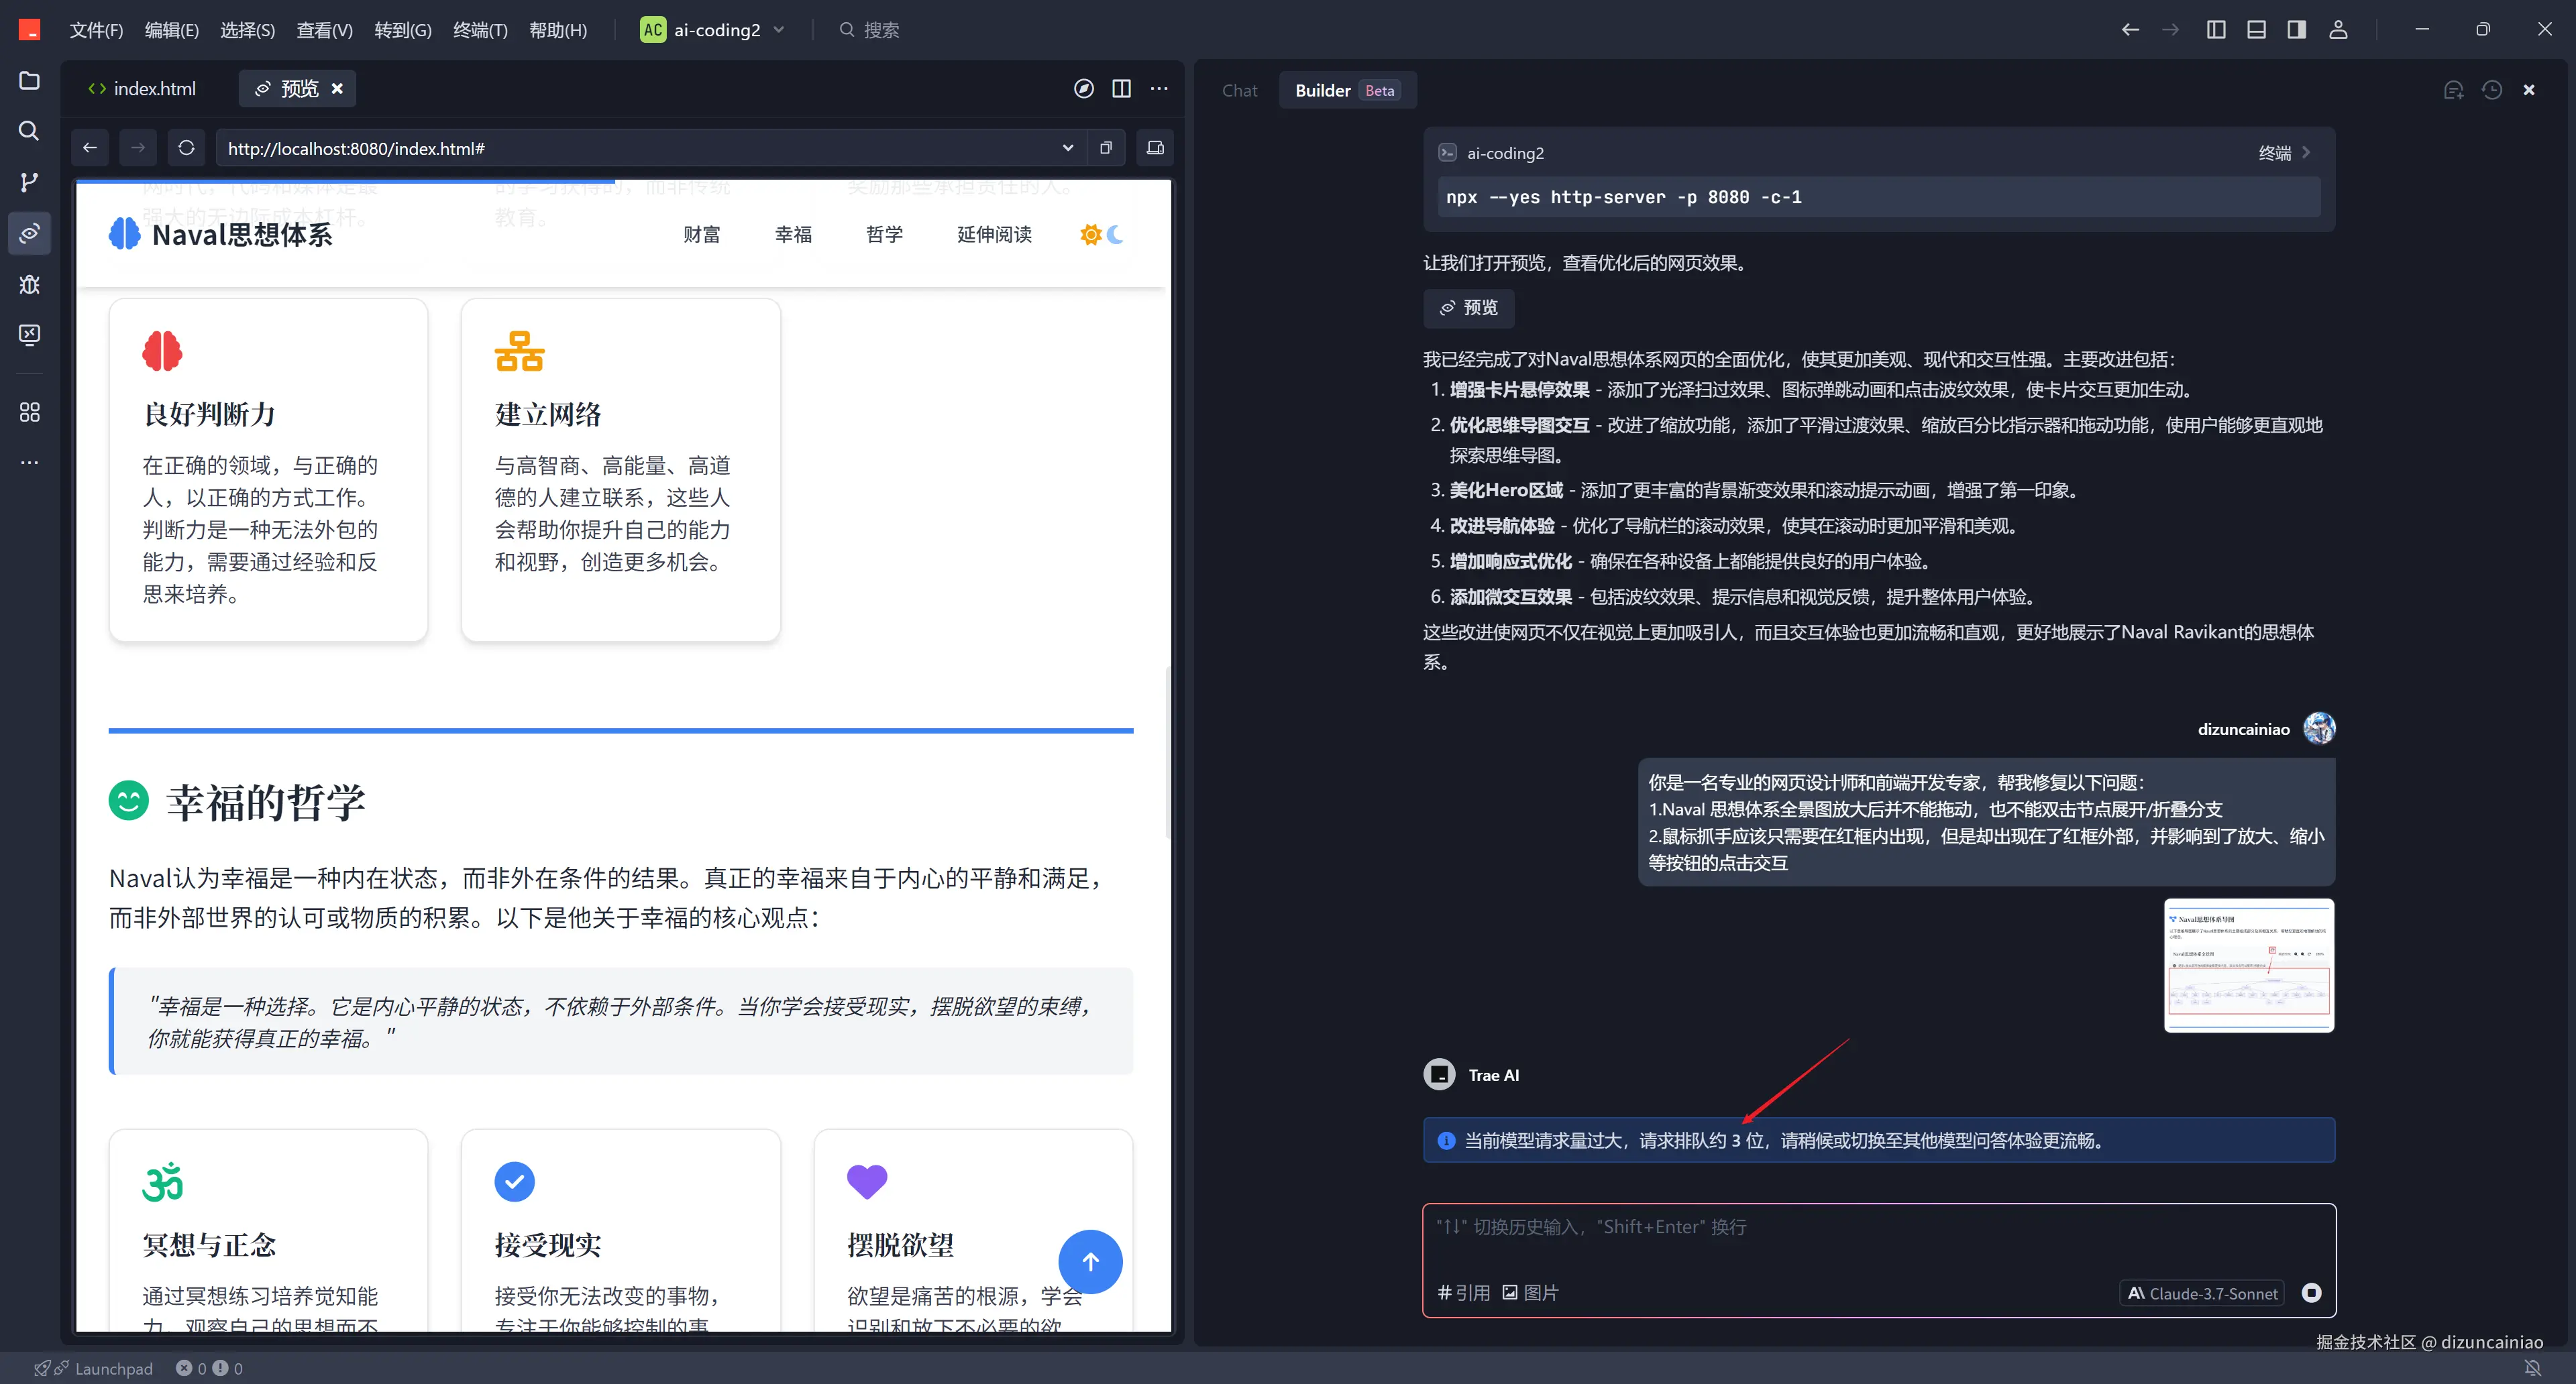Click the 预览 button in the AI reply

[x=1468, y=308]
